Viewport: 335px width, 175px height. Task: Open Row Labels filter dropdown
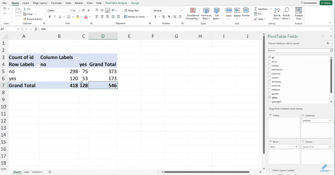pyautogui.click(x=38, y=65)
